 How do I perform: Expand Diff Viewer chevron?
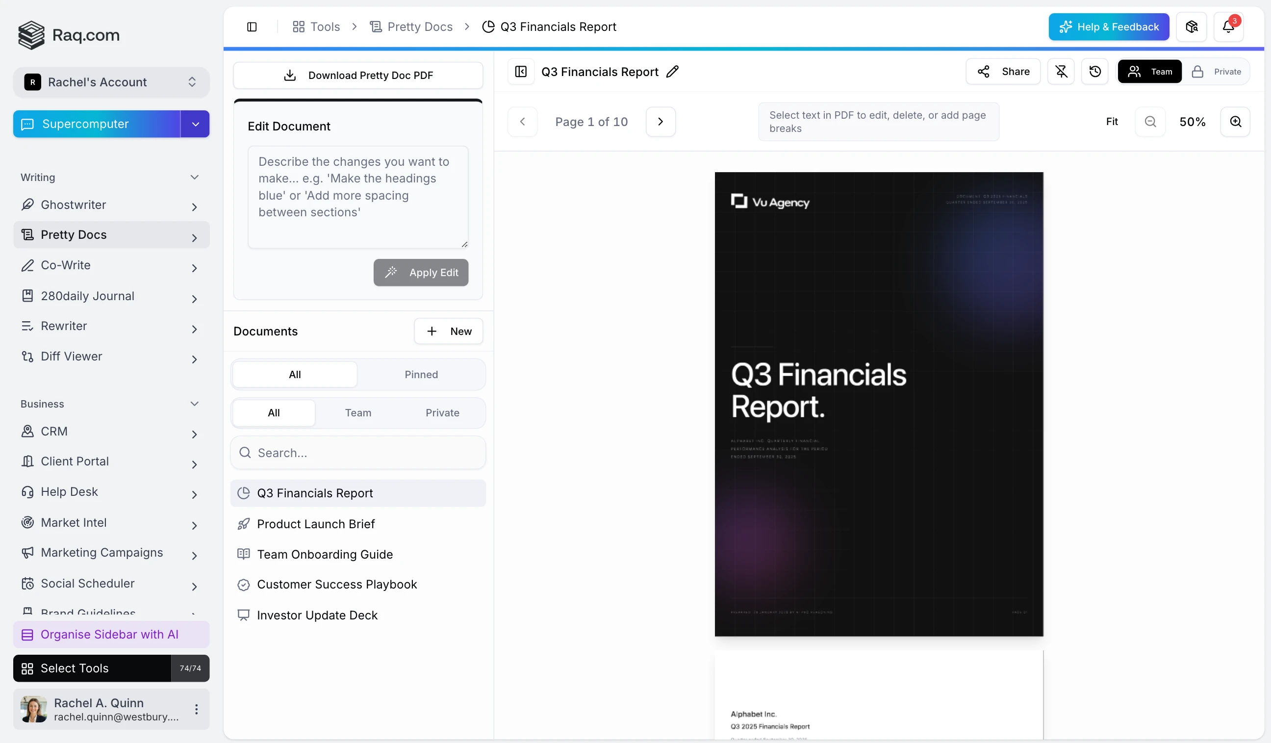coord(194,359)
